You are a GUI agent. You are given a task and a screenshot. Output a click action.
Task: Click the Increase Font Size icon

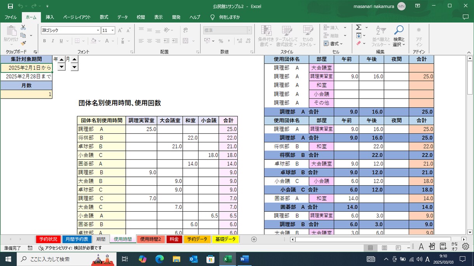point(120,30)
